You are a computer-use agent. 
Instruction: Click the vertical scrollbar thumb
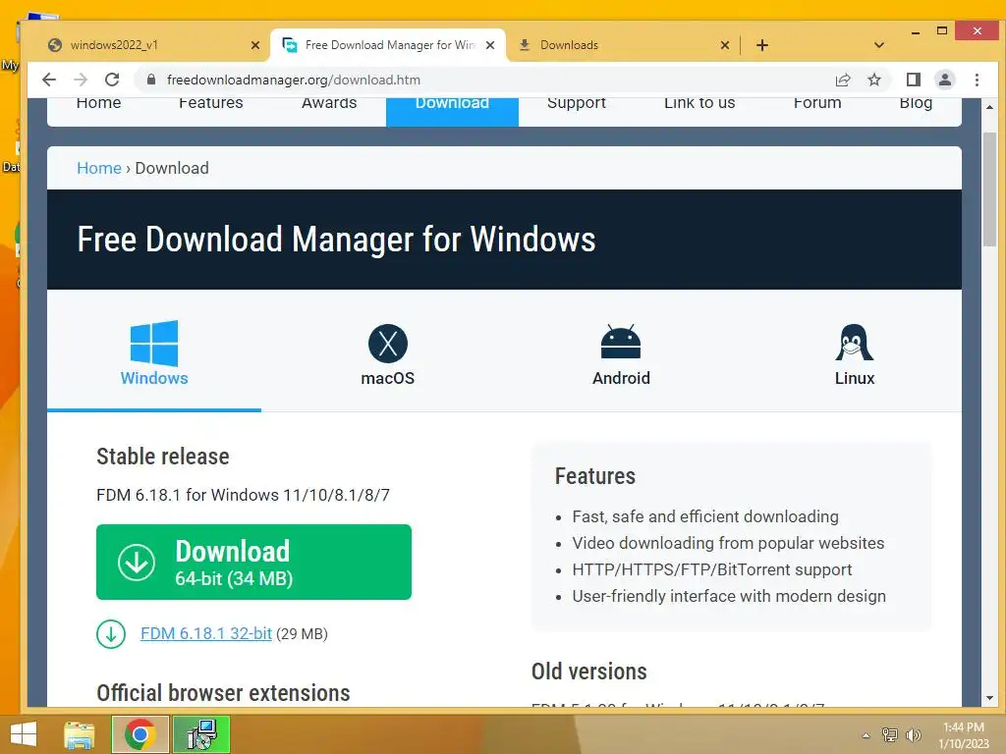[989, 189]
